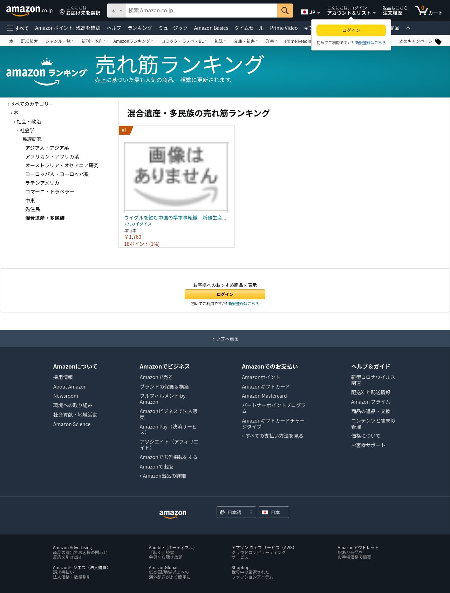Image resolution: width=450 pixels, height=593 pixels.
Task: Click the ￥1,760 price
Action: 133,237
